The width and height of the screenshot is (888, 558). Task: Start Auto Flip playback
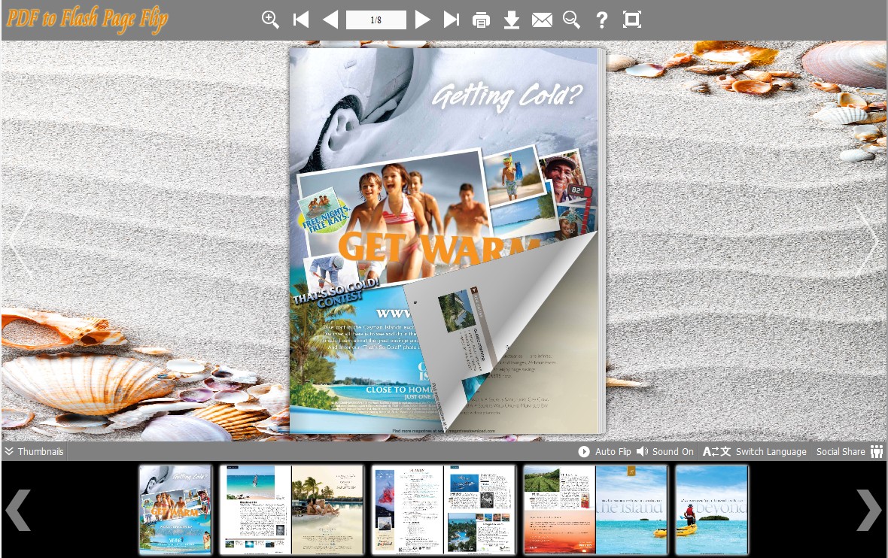[x=604, y=452]
